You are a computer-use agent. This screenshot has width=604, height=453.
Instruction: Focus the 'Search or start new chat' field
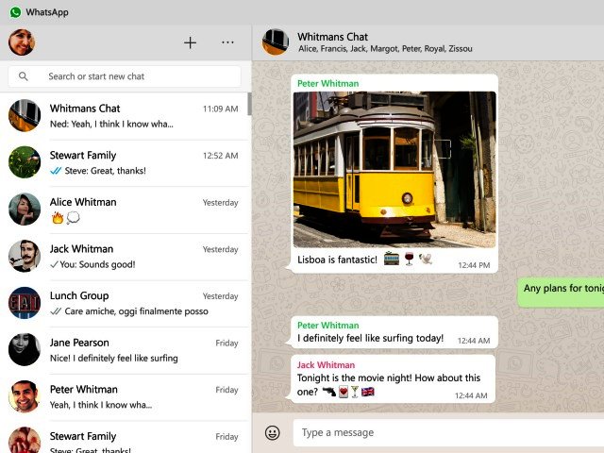click(125, 76)
